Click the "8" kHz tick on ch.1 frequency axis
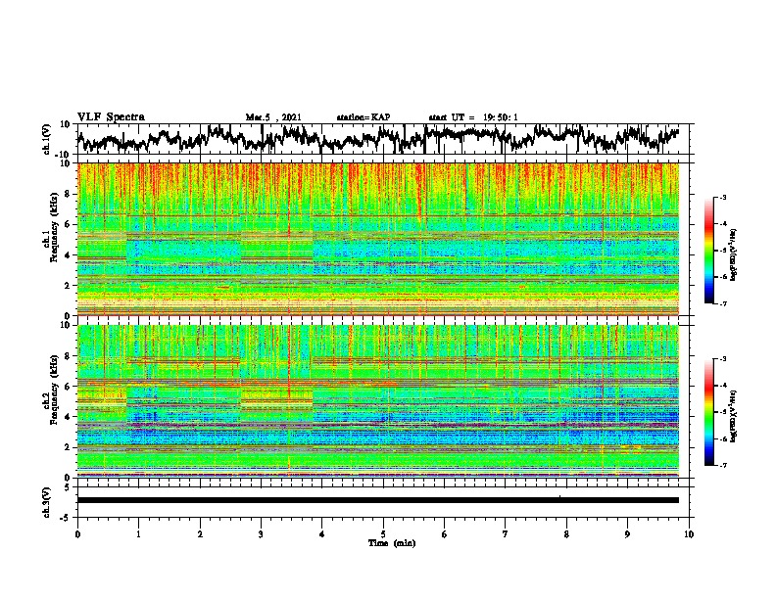The image size is (776, 599). [x=67, y=194]
